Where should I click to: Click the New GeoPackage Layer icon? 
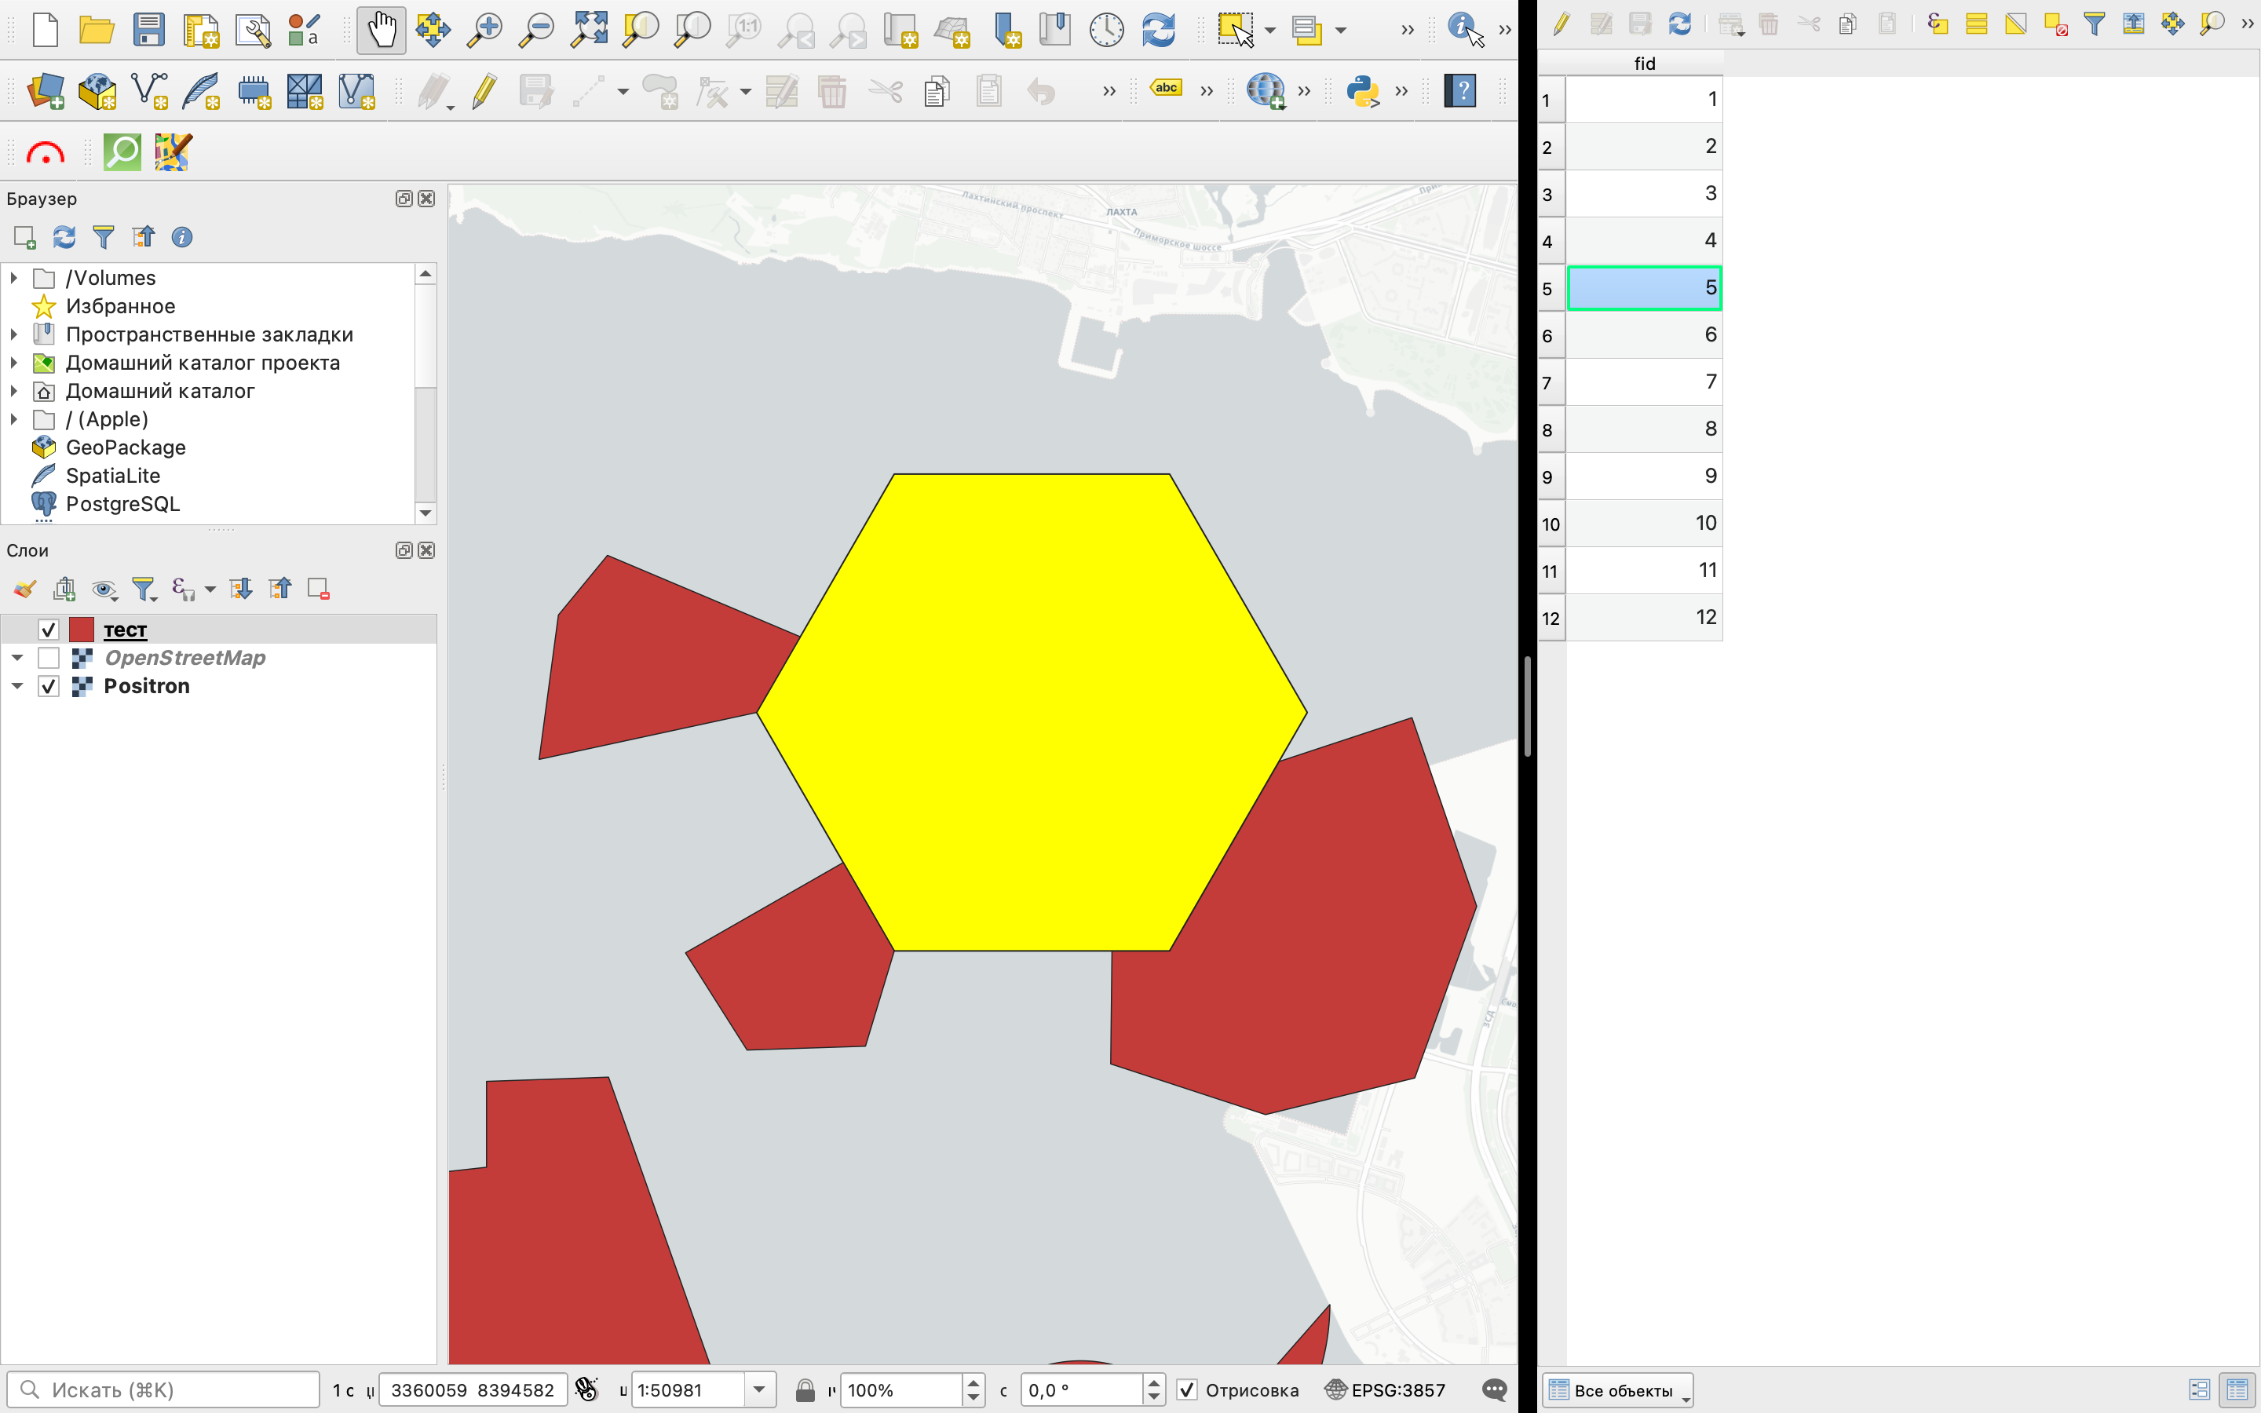[97, 90]
